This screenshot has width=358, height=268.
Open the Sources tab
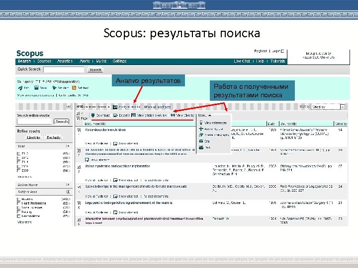(44, 61)
